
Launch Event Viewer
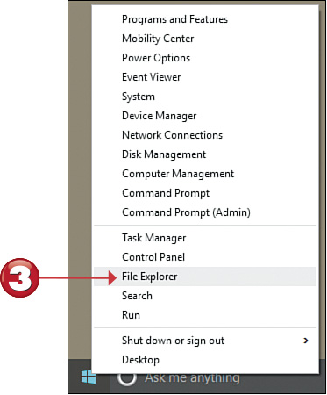pyautogui.click(x=204, y=77)
